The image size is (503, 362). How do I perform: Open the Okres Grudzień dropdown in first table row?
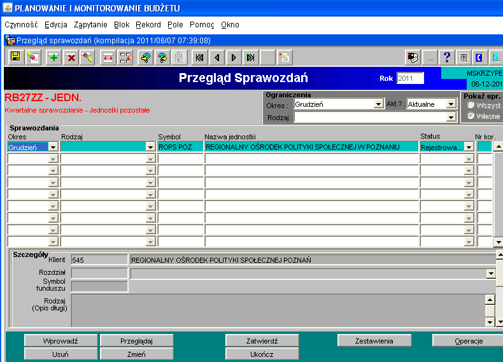click(x=53, y=147)
